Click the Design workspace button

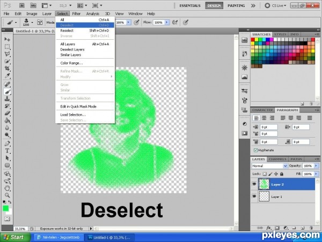[x=214, y=5]
